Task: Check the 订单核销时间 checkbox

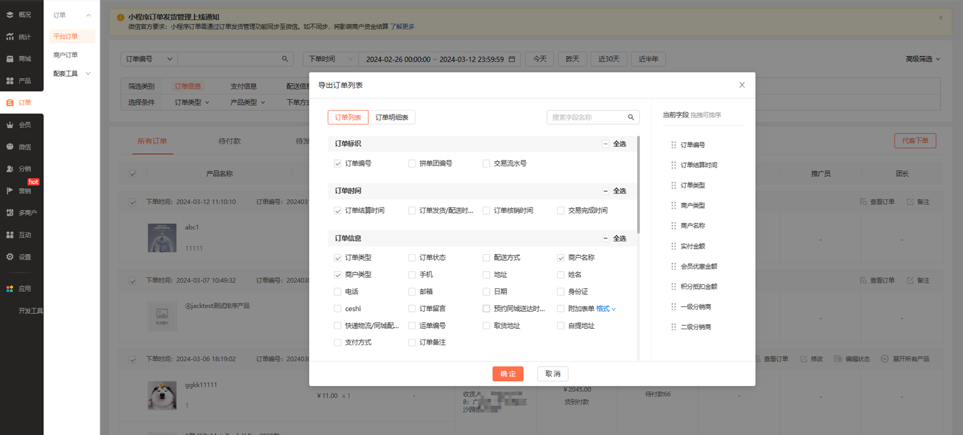Action: 486,211
